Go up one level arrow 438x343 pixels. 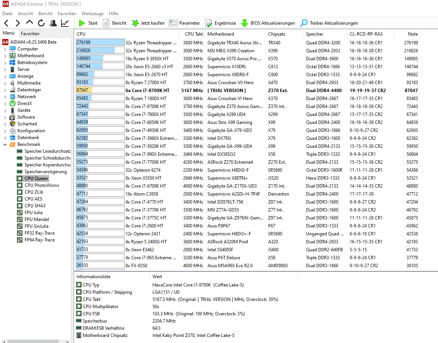pyautogui.click(x=29, y=23)
